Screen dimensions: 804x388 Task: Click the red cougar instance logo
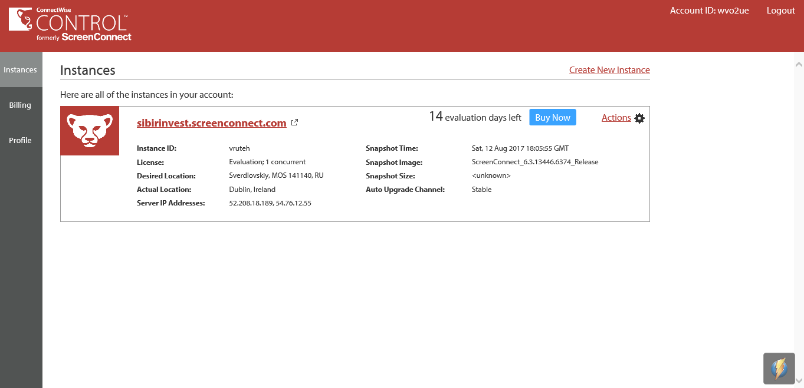[90, 131]
